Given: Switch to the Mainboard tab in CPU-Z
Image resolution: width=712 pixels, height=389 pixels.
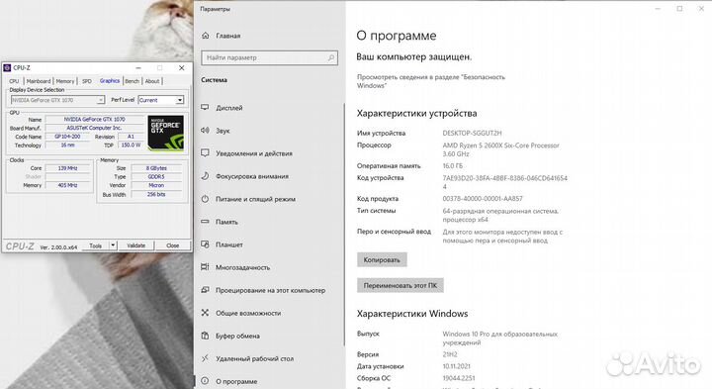Looking at the screenshot, I should pos(39,81).
